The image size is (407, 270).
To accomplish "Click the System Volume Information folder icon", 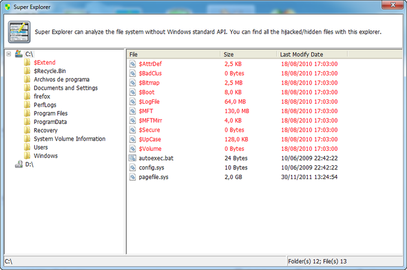I will [x=27, y=139].
